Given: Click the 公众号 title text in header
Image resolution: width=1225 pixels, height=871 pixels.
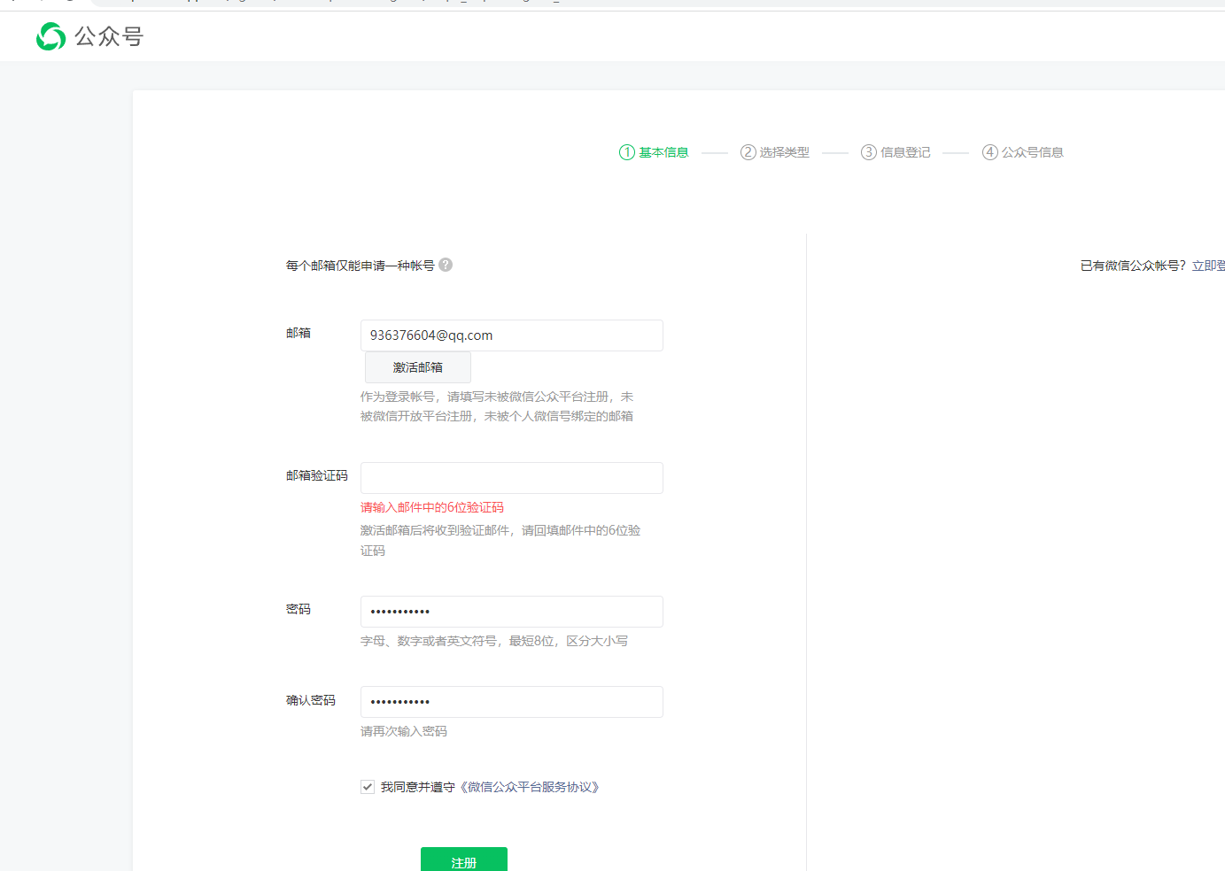Looking at the screenshot, I should click(x=109, y=36).
